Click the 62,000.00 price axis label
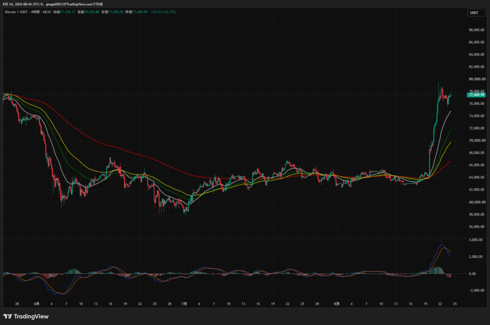 (477, 190)
